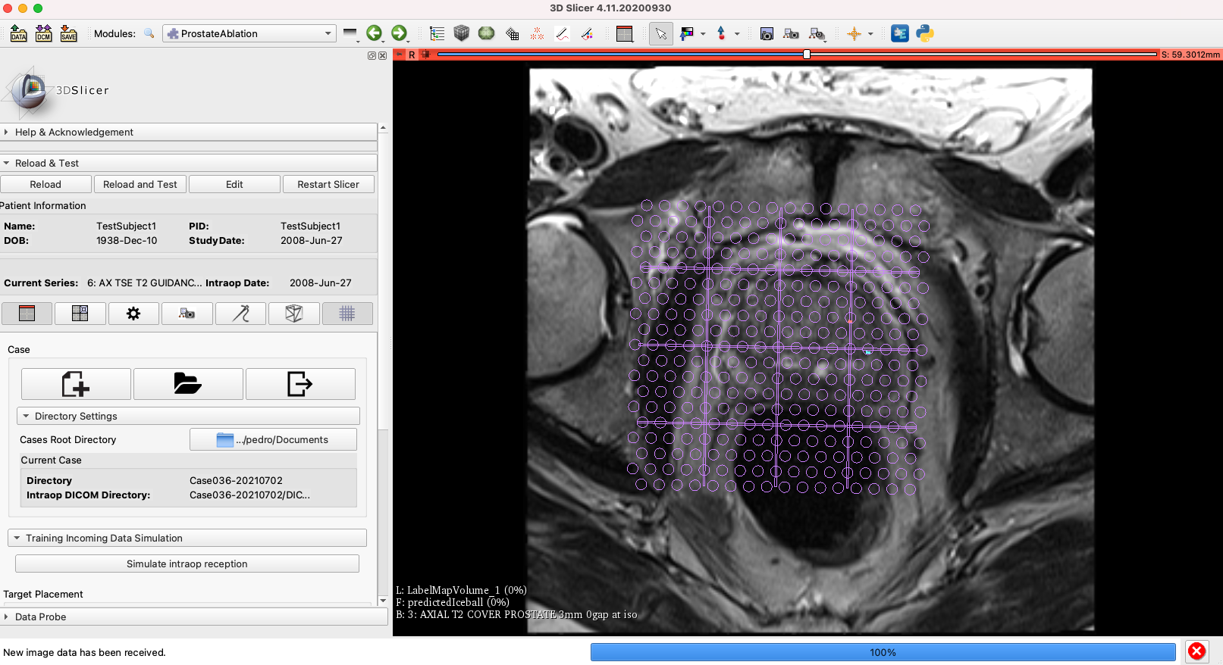Expand Help & Acknowledgement section
The image size is (1223, 665).
coord(74,132)
